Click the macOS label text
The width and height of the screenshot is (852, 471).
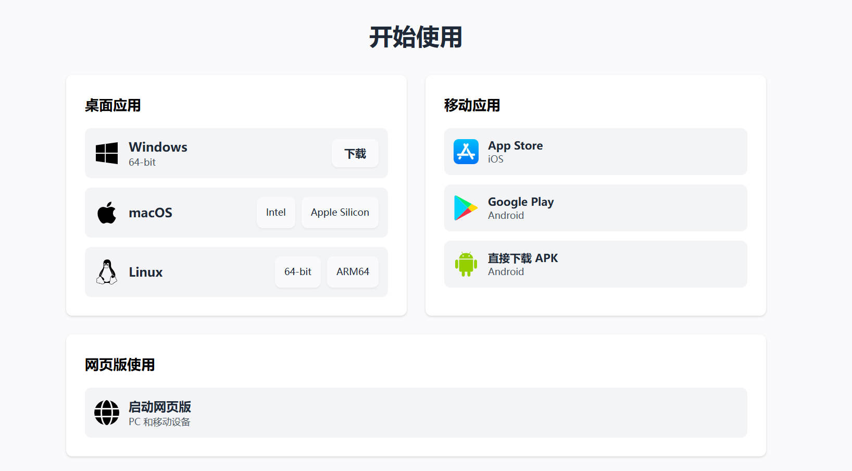pyautogui.click(x=151, y=213)
